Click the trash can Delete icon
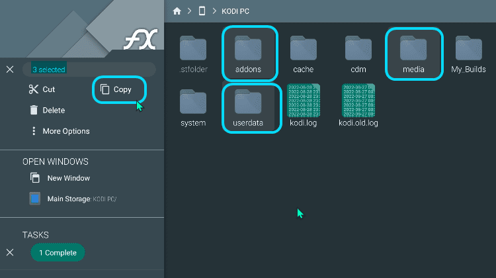The image size is (496, 278). [x=34, y=110]
